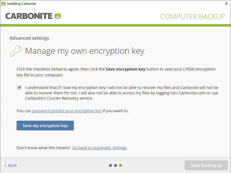This screenshot has height=173, width=231.
Task: Uncheck the encryption key agreement checkbox
Action: click(19, 88)
